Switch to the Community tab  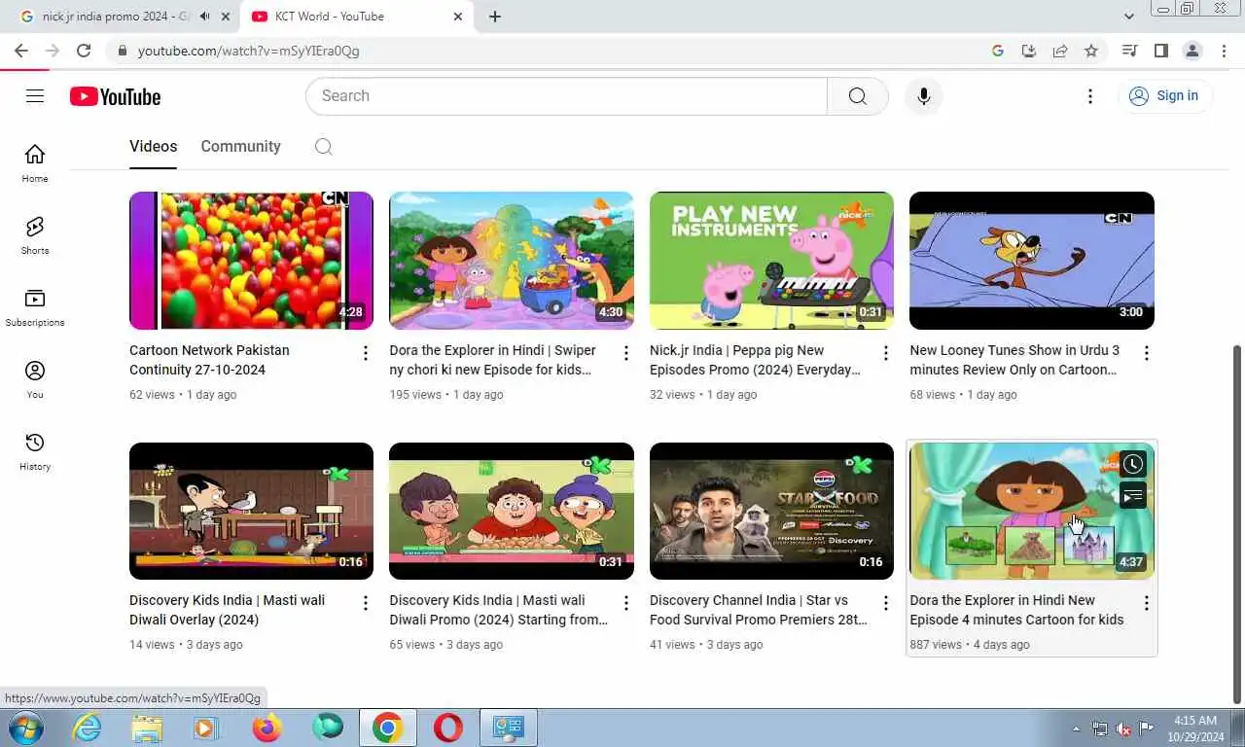(x=240, y=147)
